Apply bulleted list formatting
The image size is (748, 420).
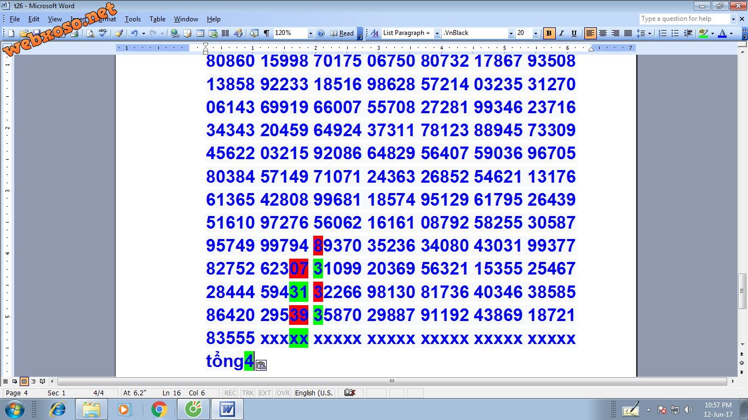click(x=675, y=33)
